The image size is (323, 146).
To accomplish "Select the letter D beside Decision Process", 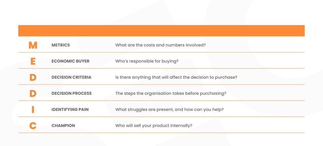I will coord(33,93).
